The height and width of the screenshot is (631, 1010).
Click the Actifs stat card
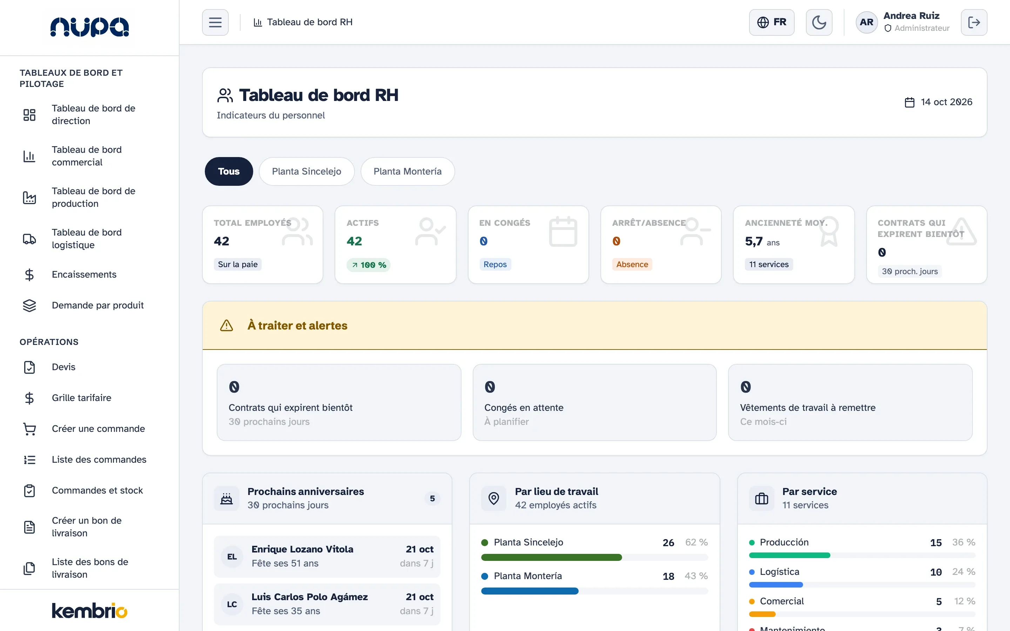[395, 245]
